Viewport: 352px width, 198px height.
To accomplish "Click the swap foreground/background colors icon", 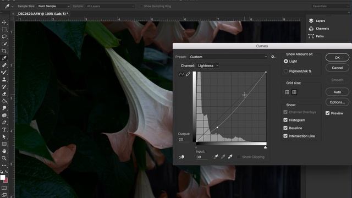I will click(7, 172).
